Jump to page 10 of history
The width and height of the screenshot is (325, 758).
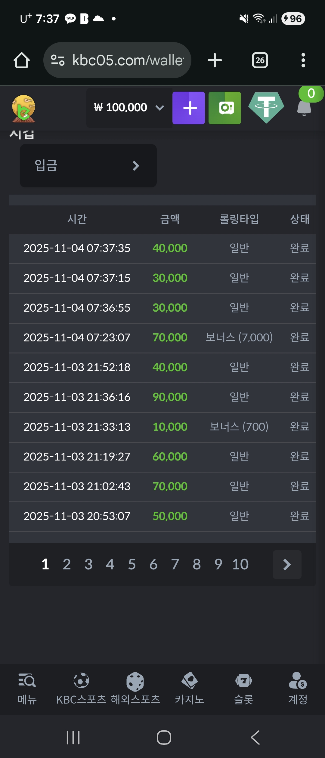(240, 564)
